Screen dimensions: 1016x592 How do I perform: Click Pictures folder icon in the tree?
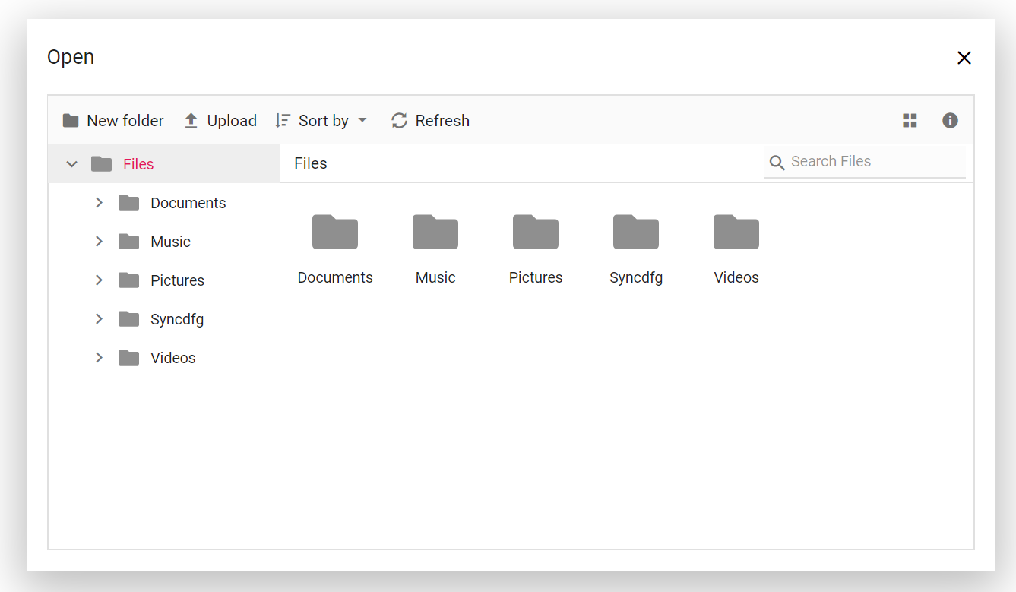pos(129,280)
